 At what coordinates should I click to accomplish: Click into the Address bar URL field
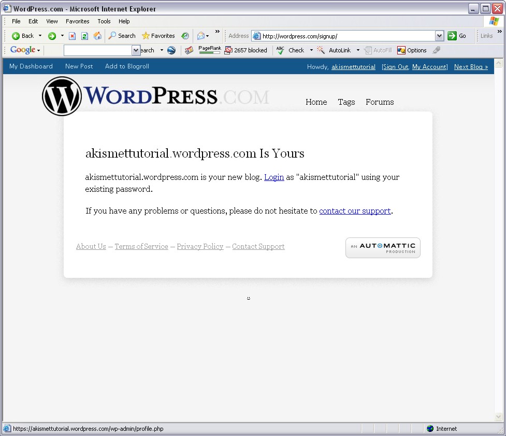click(348, 36)
